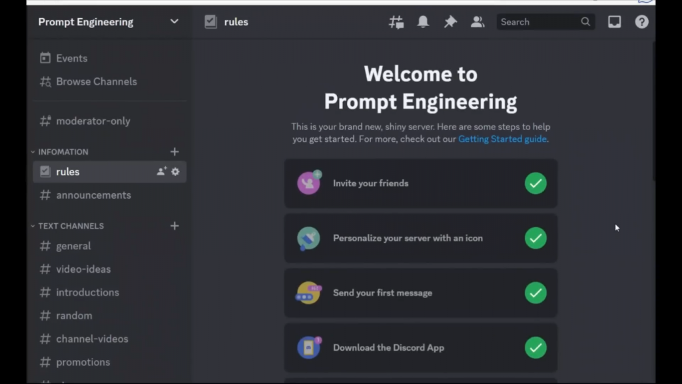Click the invite people icon on rules channel
This screenshot has width=682, height=384.
(x=161, y=171)
